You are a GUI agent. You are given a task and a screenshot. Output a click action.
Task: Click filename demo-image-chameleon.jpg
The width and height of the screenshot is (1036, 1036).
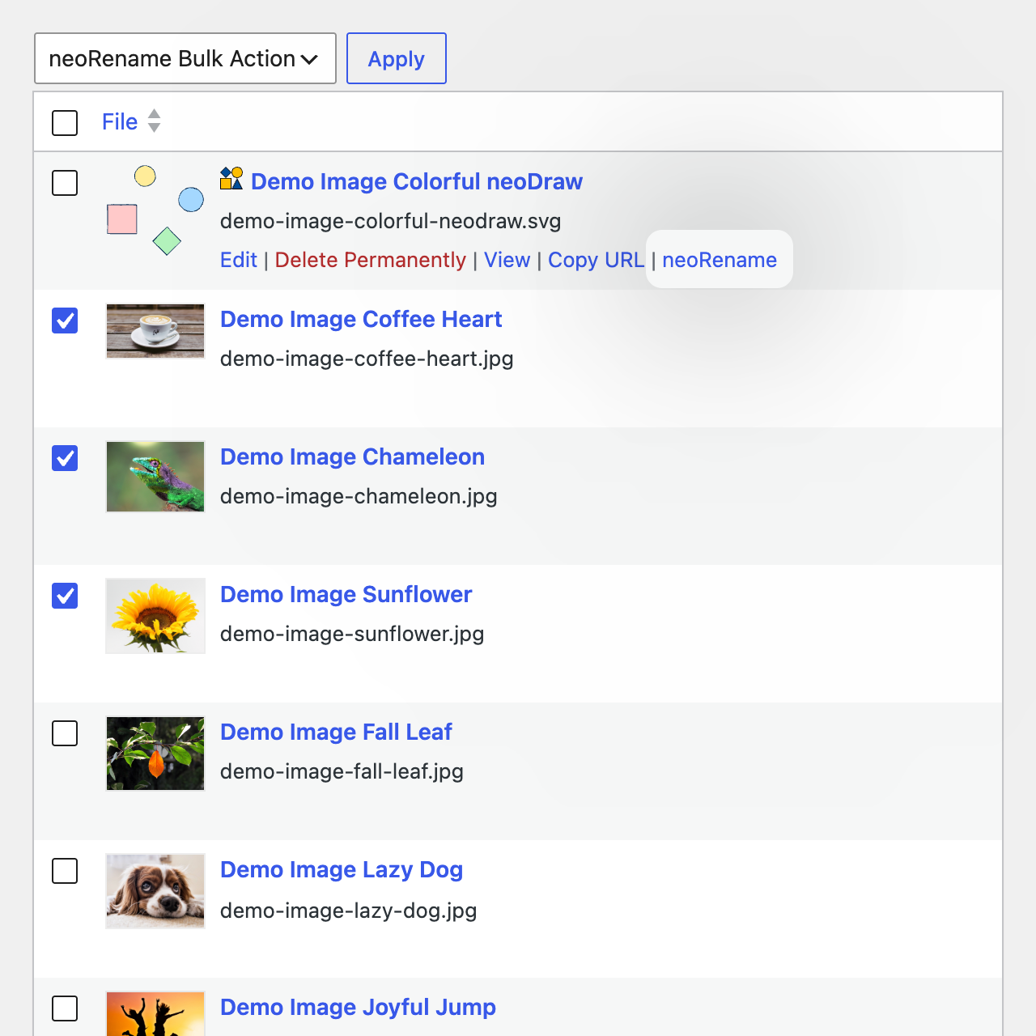coord(359,496)
